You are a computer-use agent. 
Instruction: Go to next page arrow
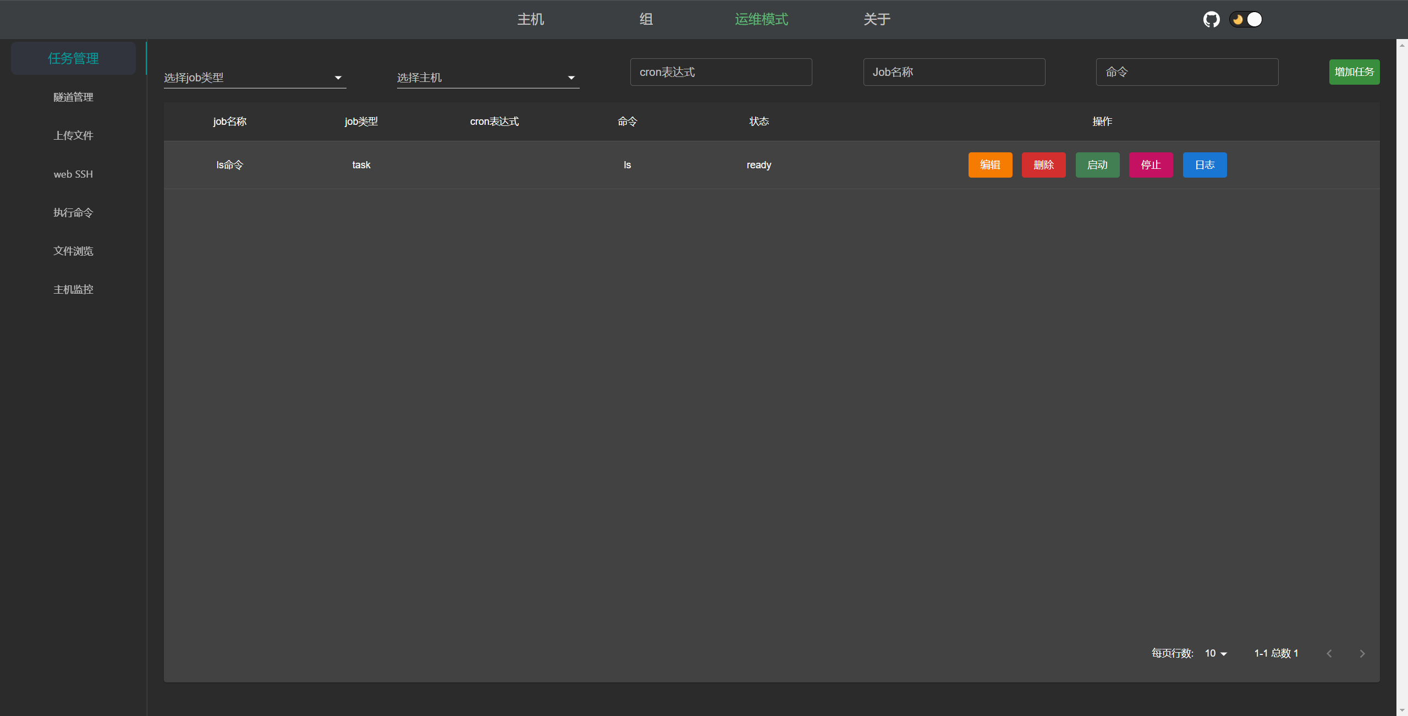[x=1362, y=653]
